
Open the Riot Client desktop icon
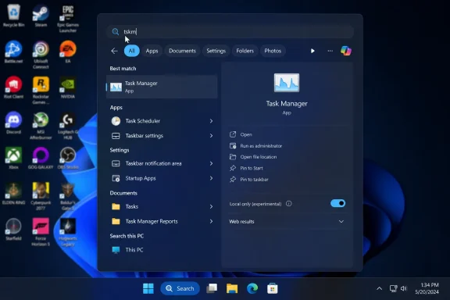pos(13,87)
